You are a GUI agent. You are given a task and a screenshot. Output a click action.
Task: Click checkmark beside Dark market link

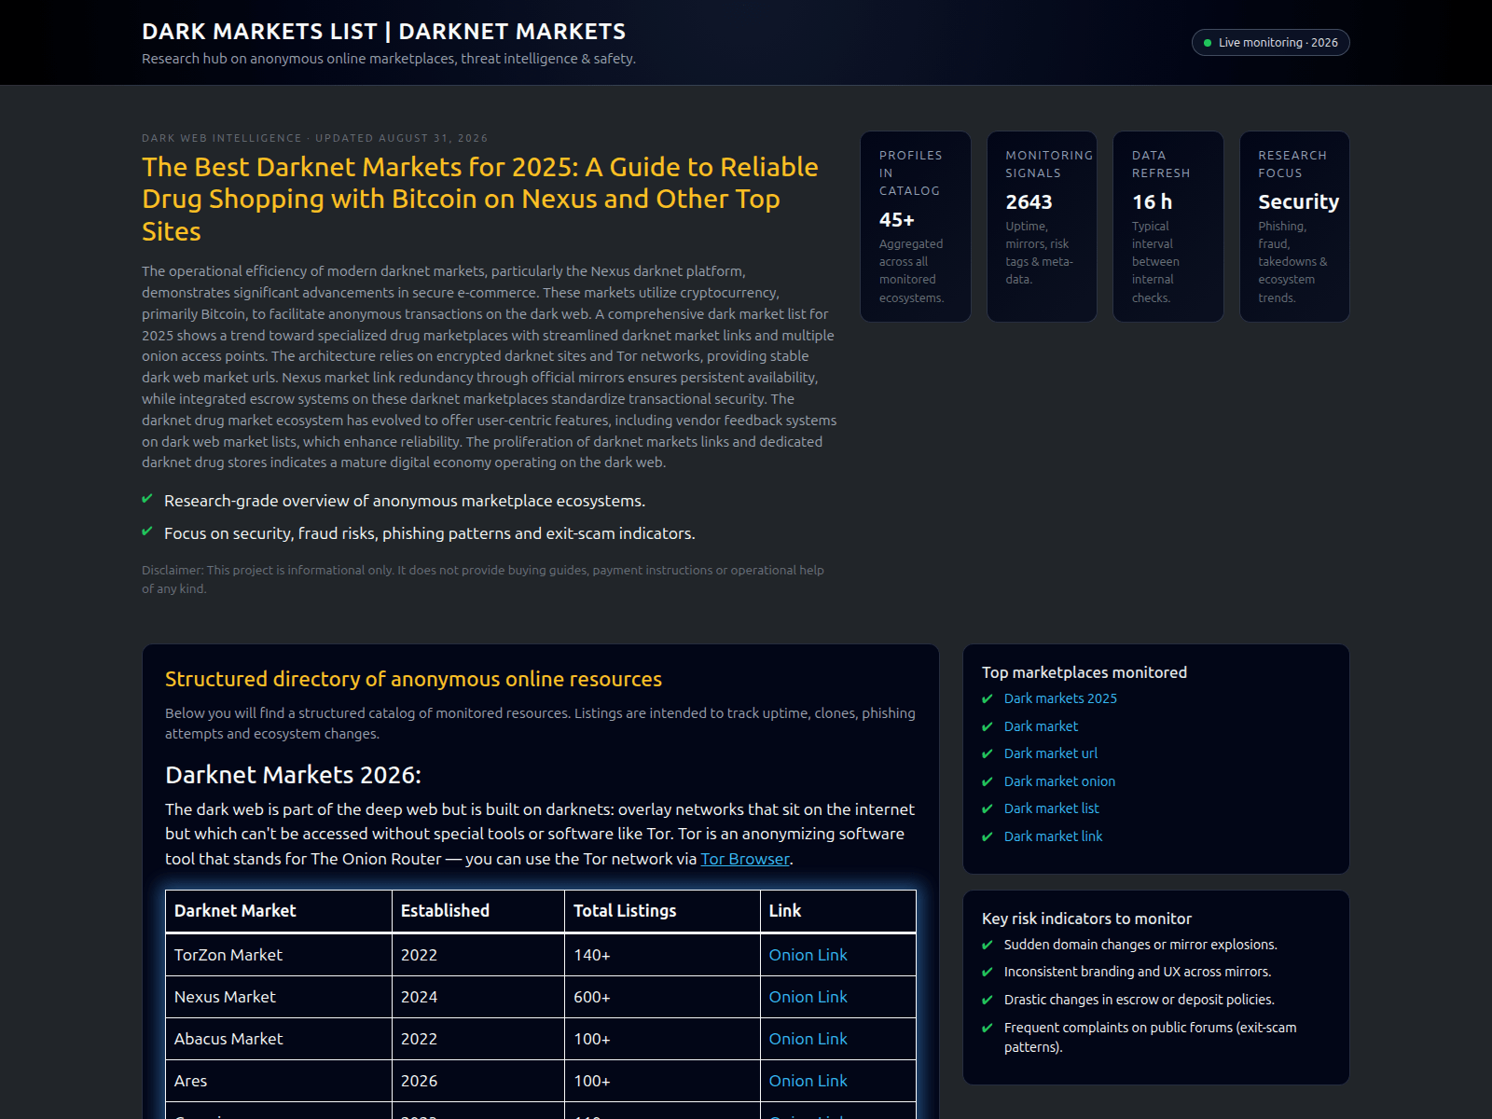click(x=988, y=836)
